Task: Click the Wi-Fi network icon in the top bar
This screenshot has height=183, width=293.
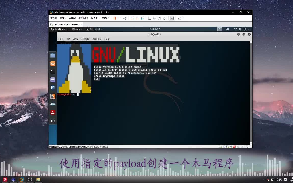Action: click(235, 29)
